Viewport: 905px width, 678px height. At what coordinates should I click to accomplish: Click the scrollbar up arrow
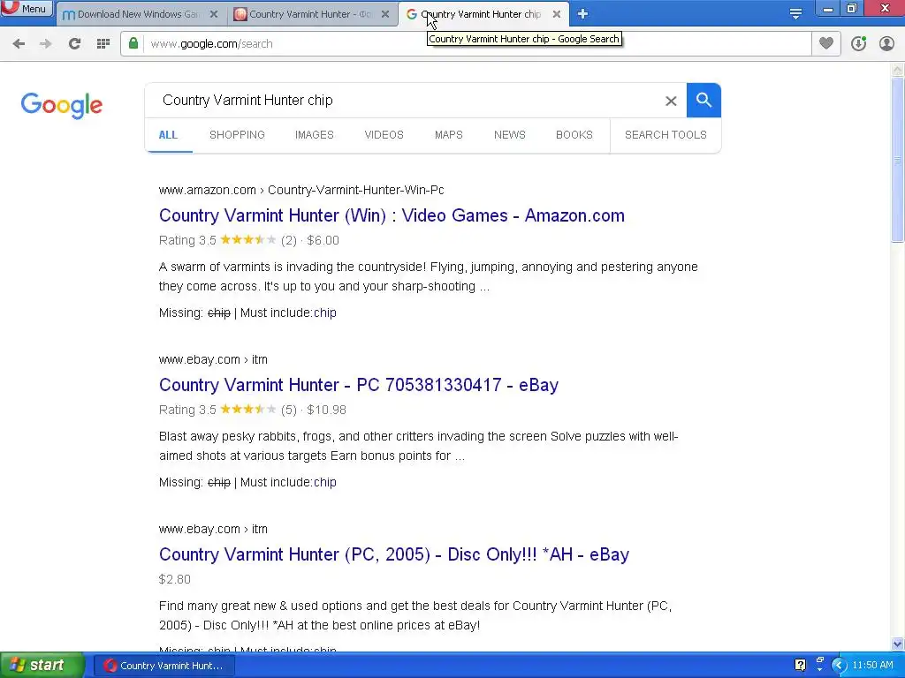tap(898, 70)
